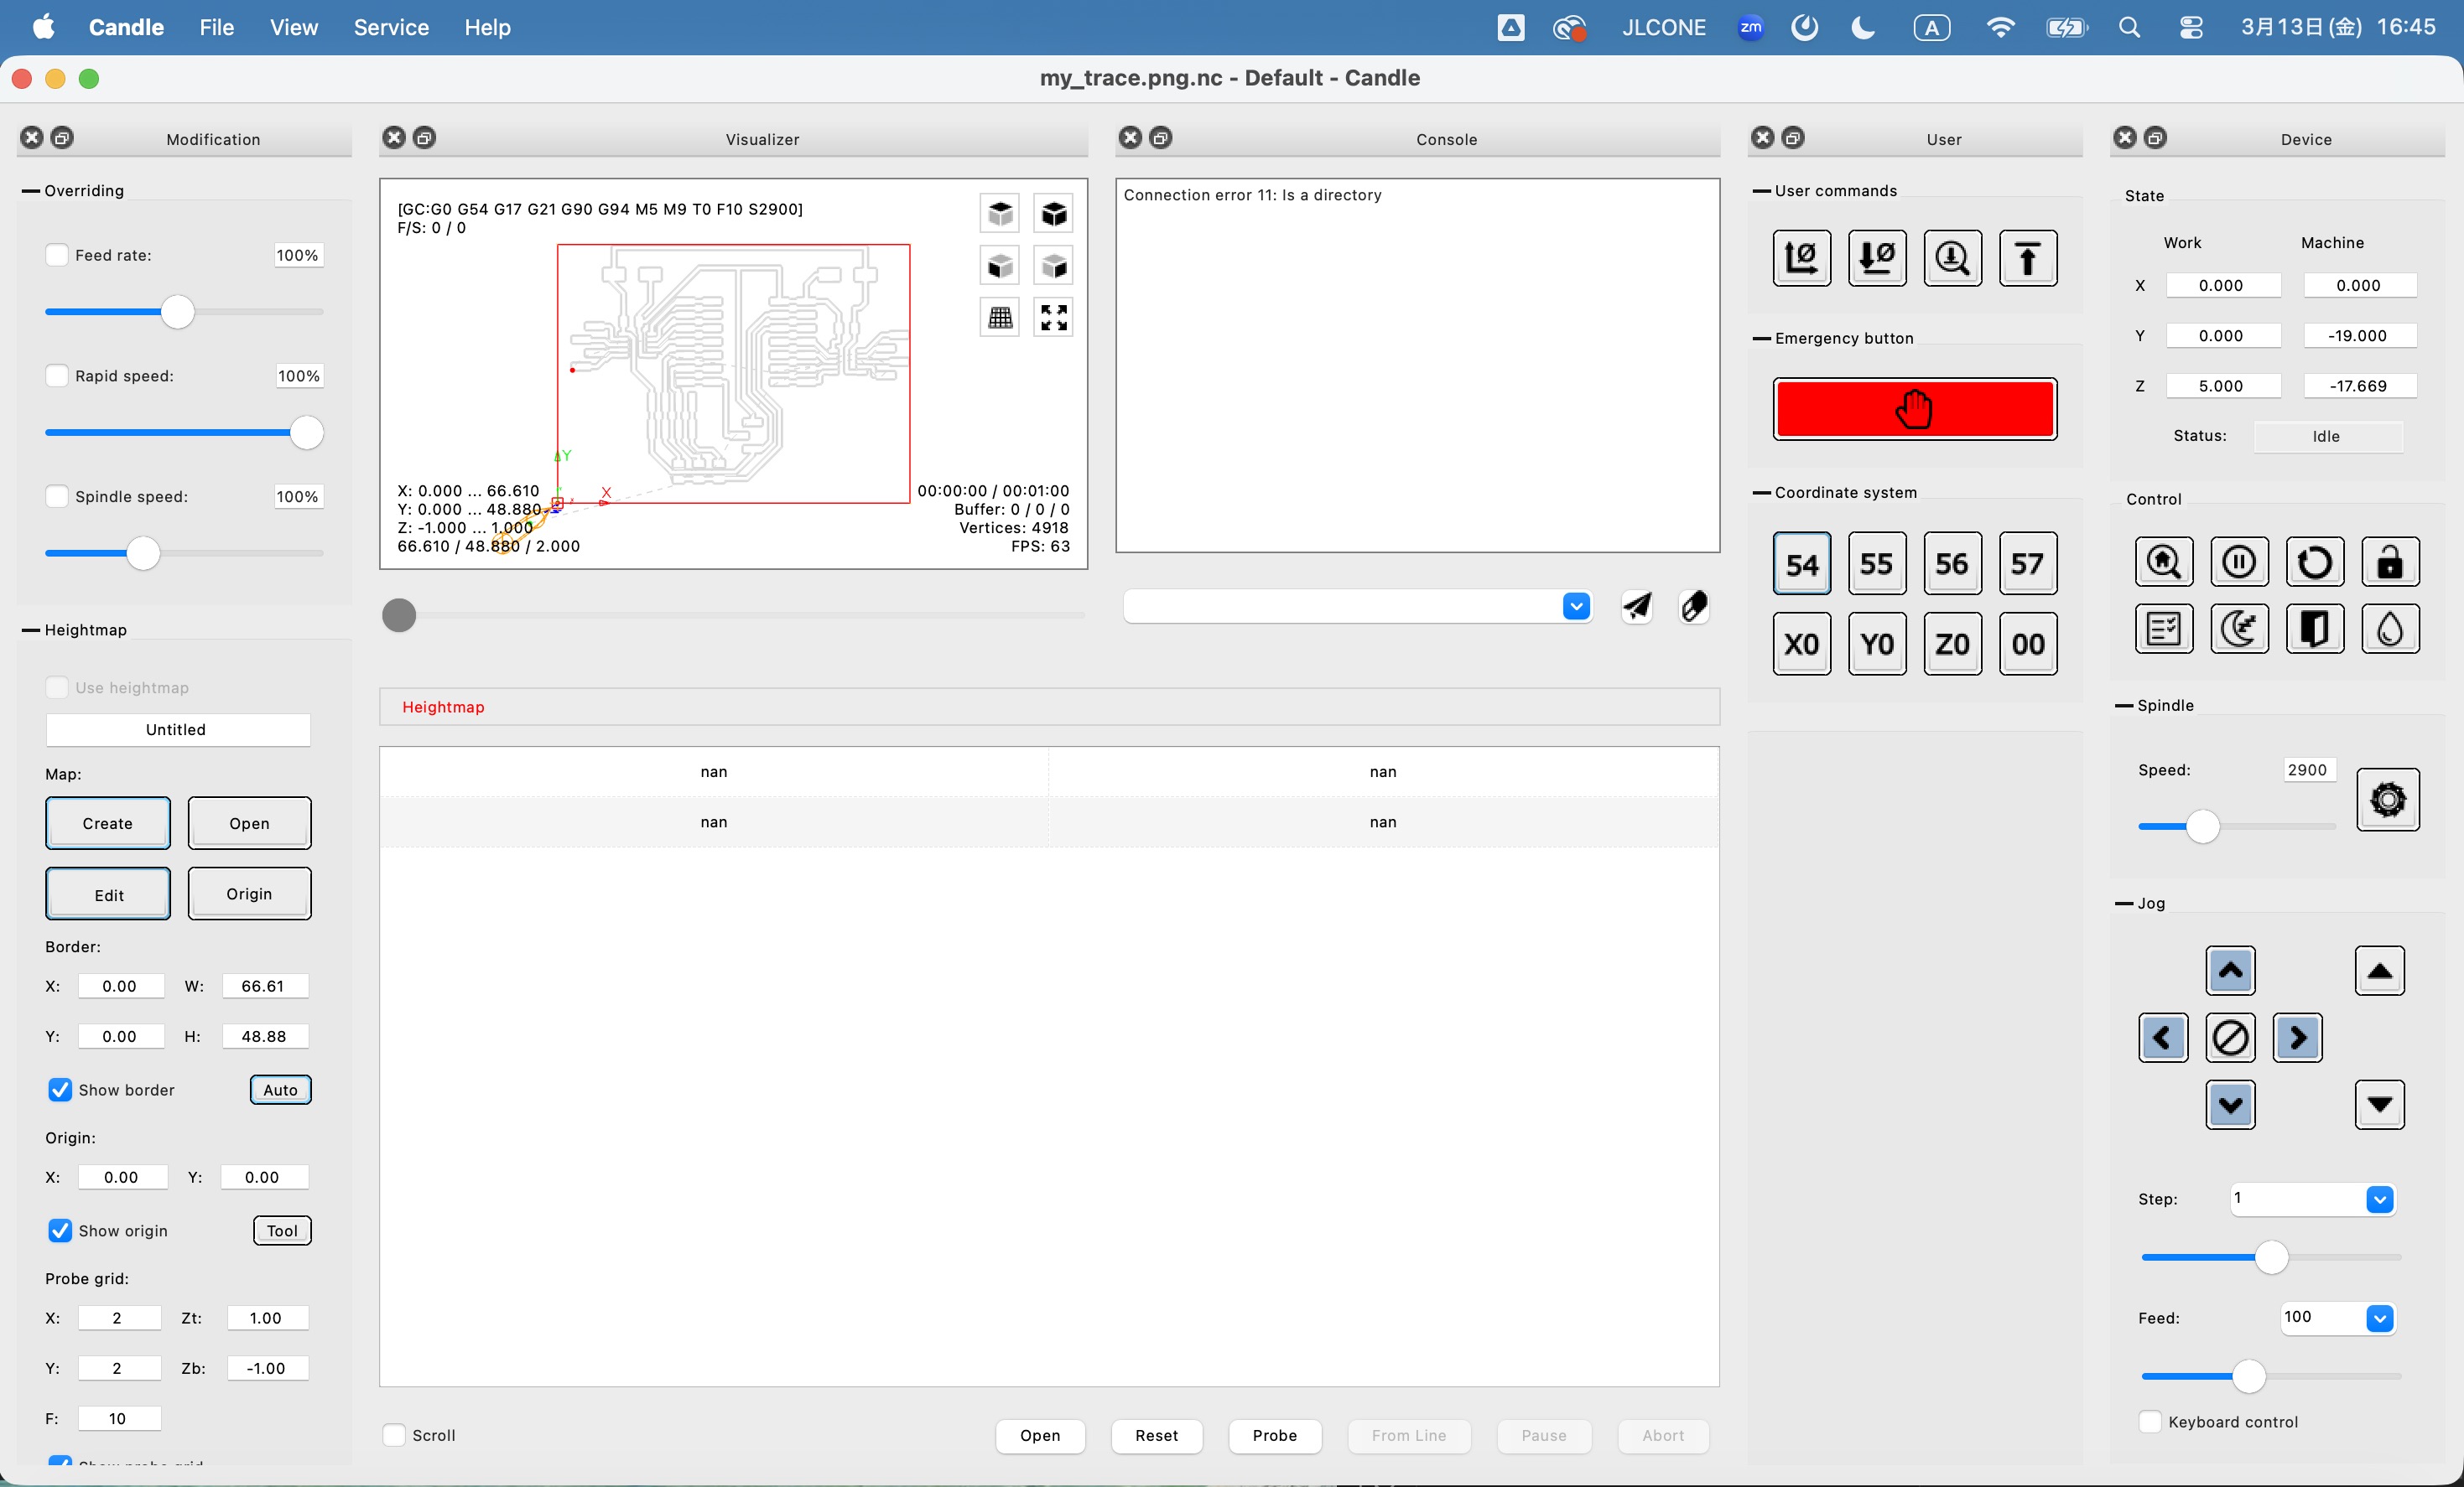Click the G54 coordinate system button
2464x1487 pixels.
(x=1801, y=565)
